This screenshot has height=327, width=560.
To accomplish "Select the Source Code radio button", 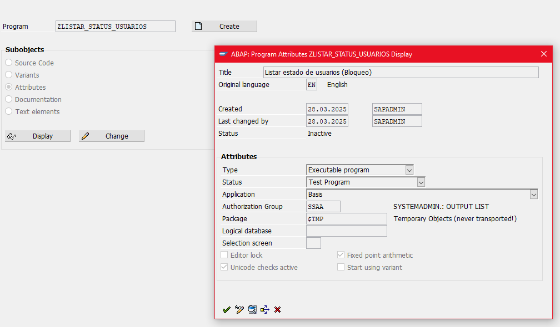I will click(x=9, y=63).
